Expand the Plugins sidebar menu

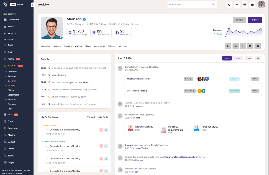point(30,135)
